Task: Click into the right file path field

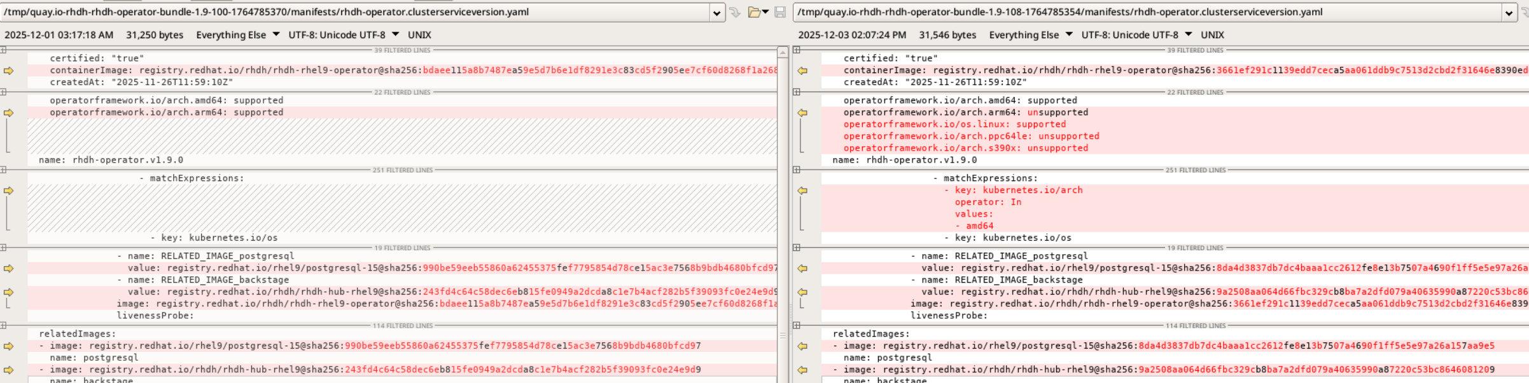Action: pyautogui.click(x=1147, y=12)
